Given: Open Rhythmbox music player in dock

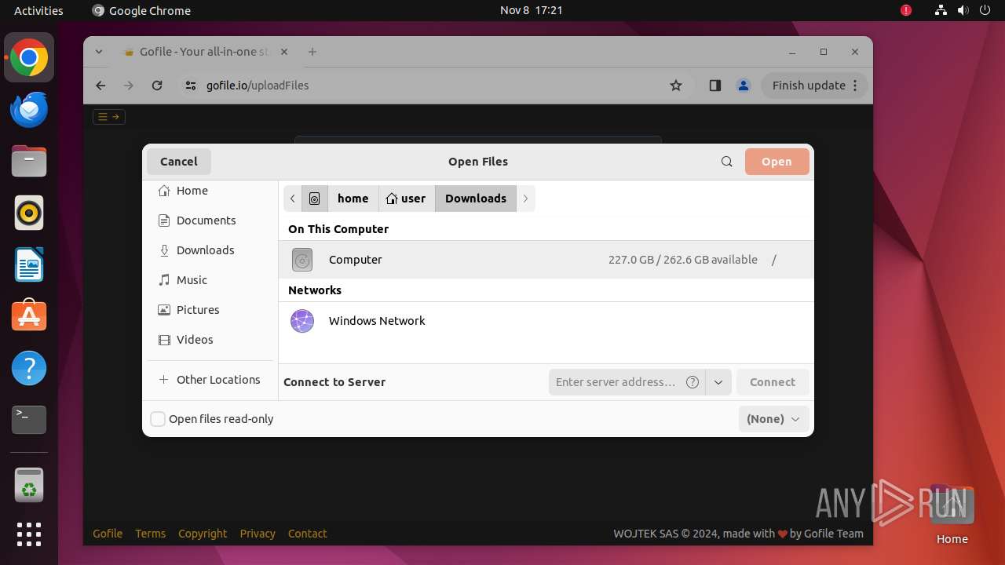Looking at the screenshot, I should click(29, 213).
